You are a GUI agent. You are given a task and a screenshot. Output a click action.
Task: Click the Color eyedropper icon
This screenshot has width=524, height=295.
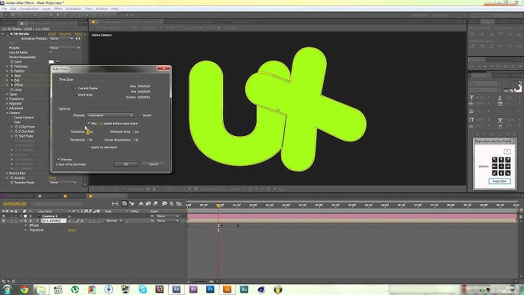pyautogui.click(x=58, y=62)
